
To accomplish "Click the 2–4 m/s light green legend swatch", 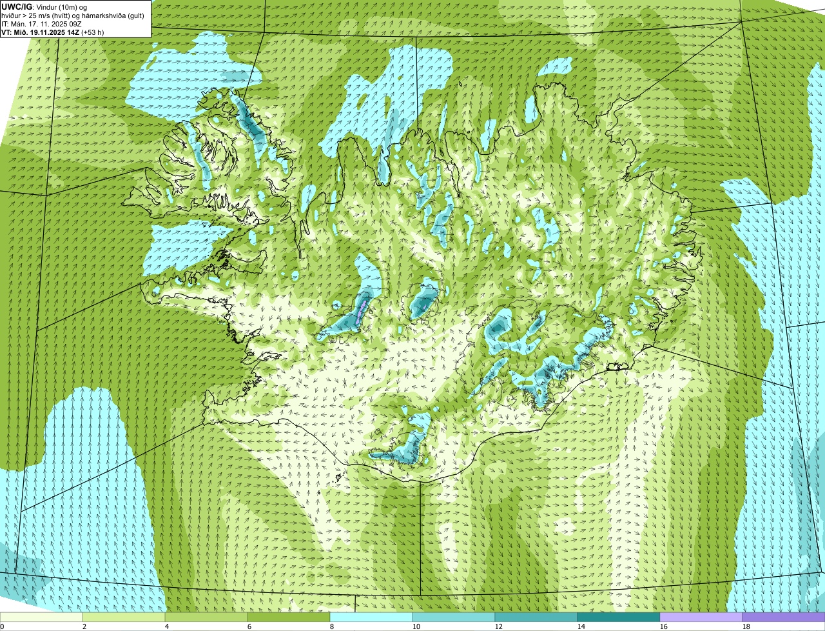I will point(124,617).
